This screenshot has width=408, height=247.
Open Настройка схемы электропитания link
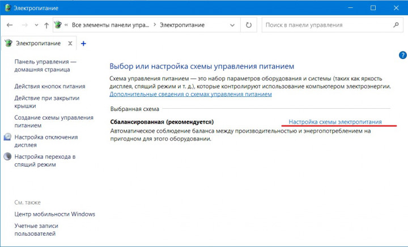335,122
